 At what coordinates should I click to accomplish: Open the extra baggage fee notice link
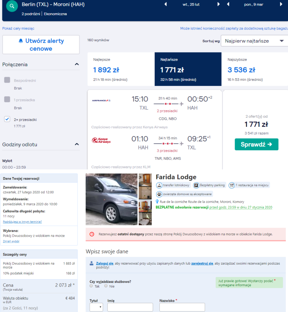[234, 28]
